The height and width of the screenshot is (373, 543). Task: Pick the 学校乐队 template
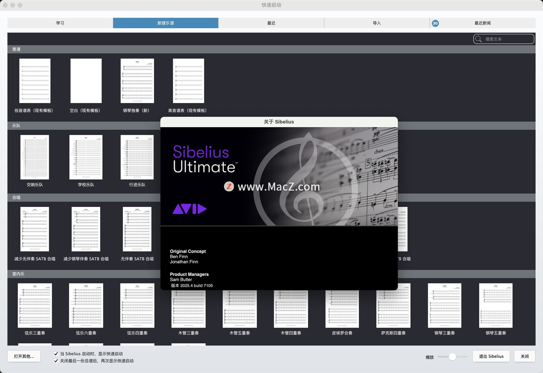(86, 157)
